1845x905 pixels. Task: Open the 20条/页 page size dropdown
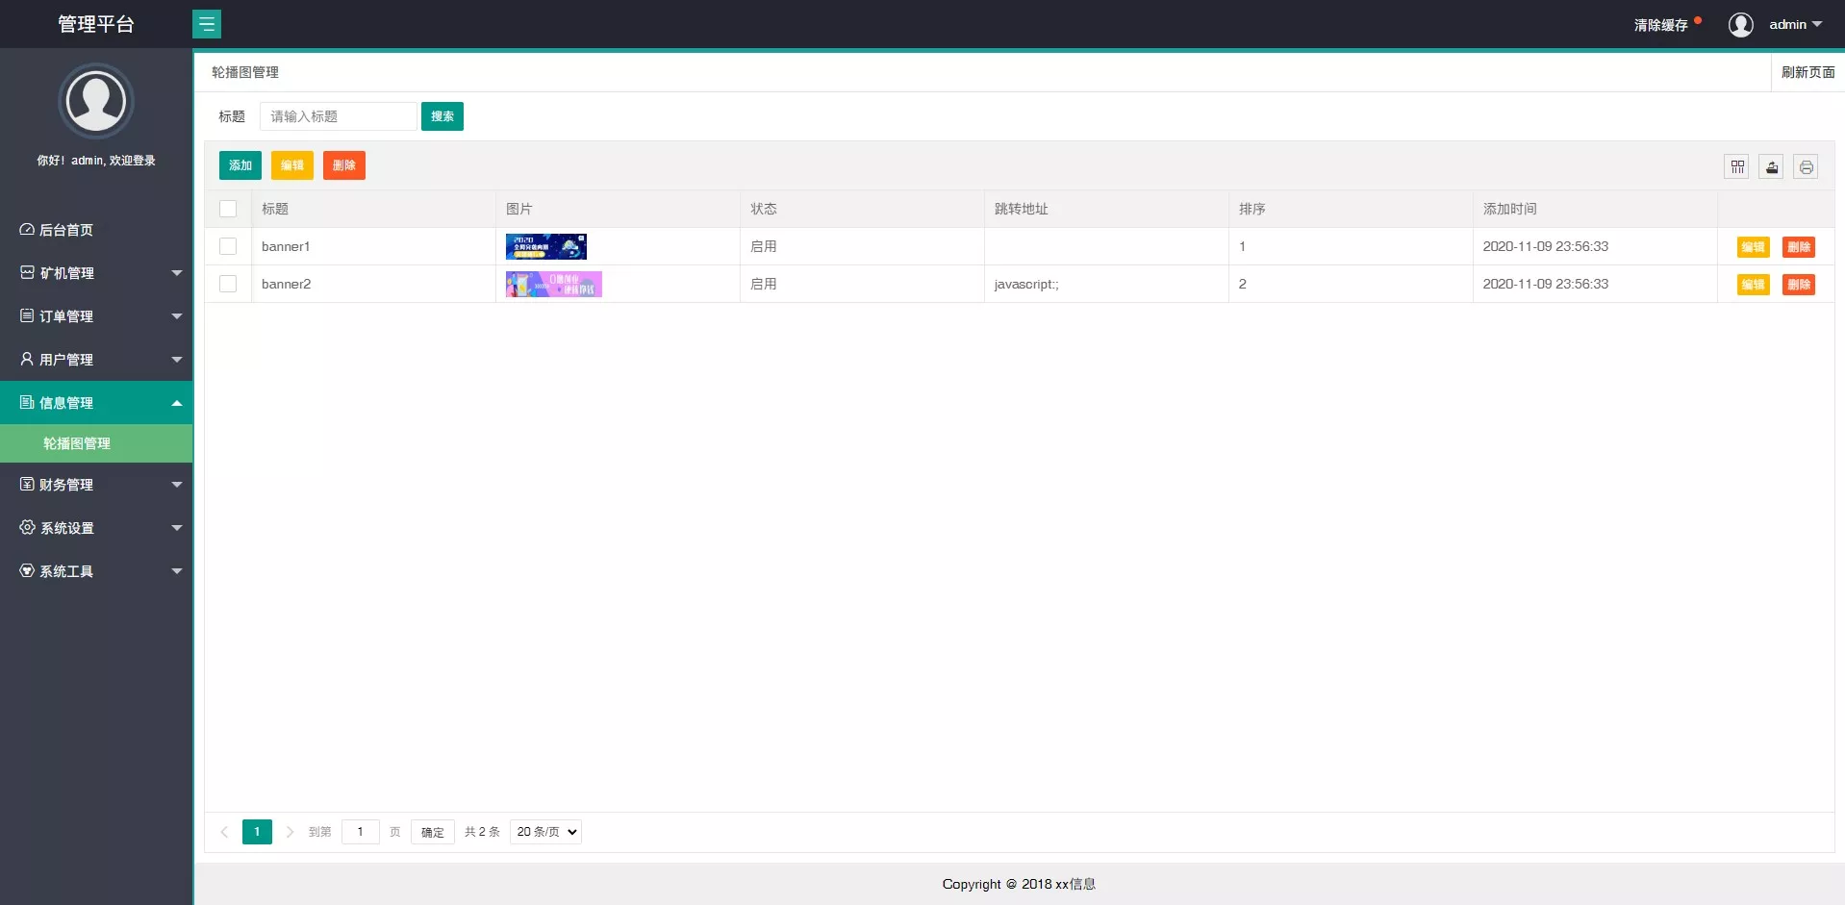point(544,831)
